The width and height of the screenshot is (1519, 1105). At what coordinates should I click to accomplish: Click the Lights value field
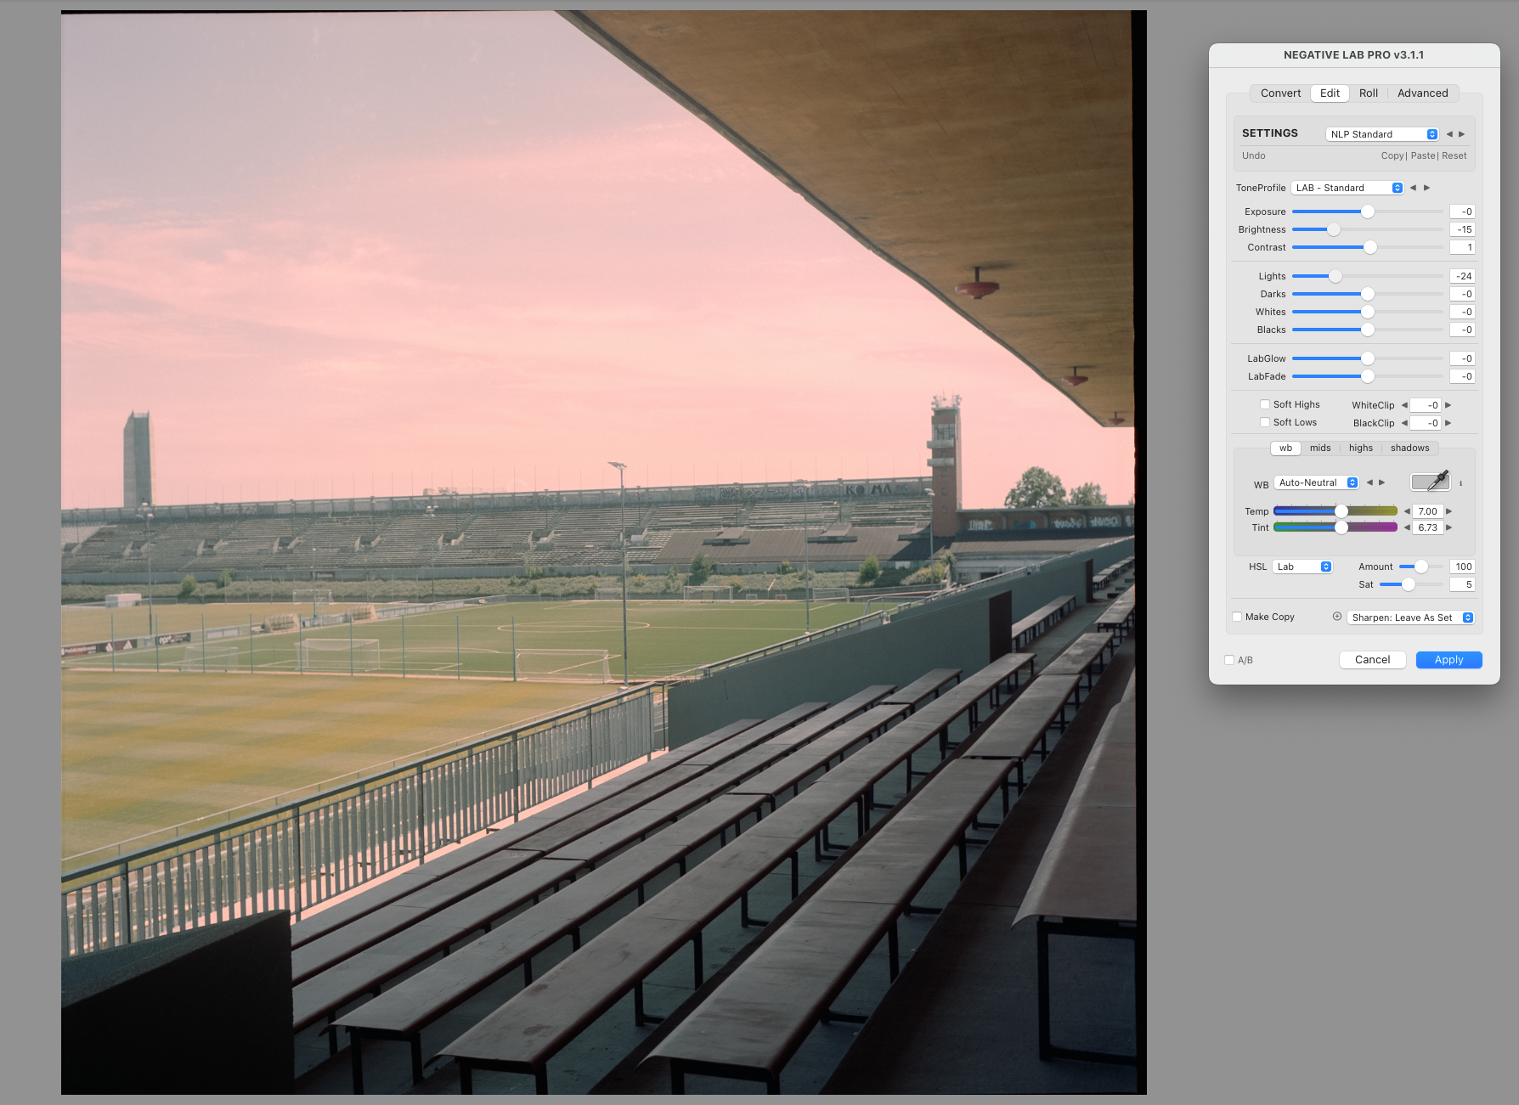pyautogui.click(x=1462, y=276)
